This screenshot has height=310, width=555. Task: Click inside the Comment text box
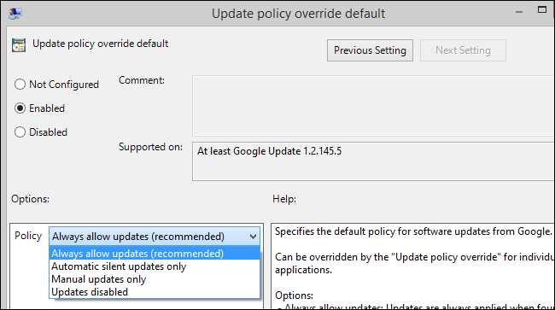pos(373,105)
